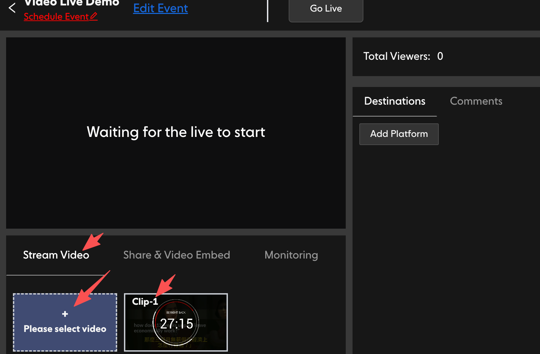540x354 pixels.
Task: Click the pencil icon beside Schedule Event
Action: (x=94, y=16)
